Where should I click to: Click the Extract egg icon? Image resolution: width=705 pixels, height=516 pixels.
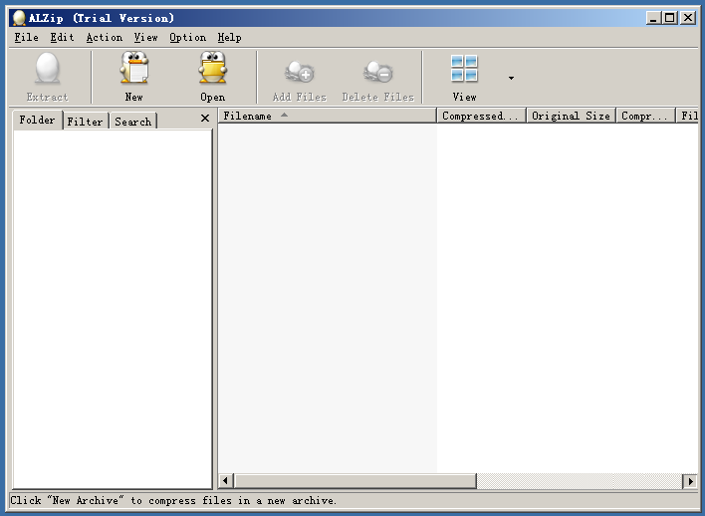47,70
